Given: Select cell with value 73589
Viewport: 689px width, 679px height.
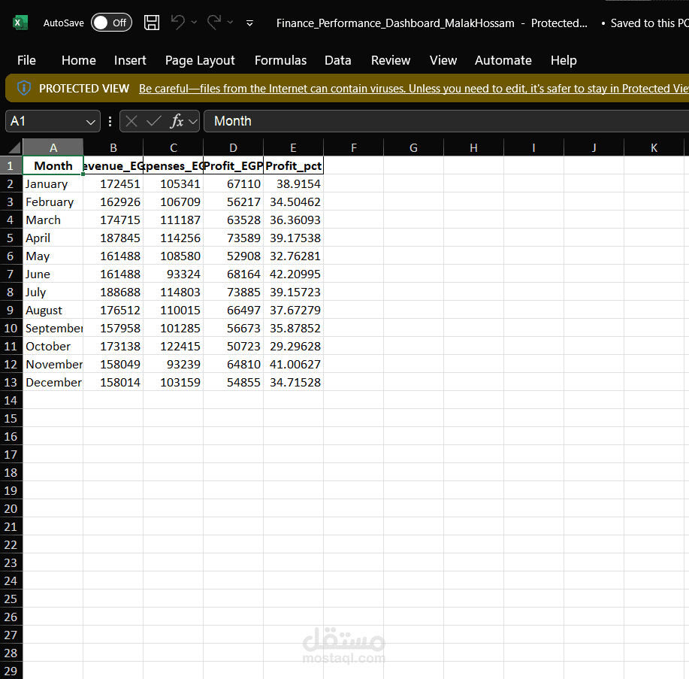Looking at the screenshot, I should 234,238.
